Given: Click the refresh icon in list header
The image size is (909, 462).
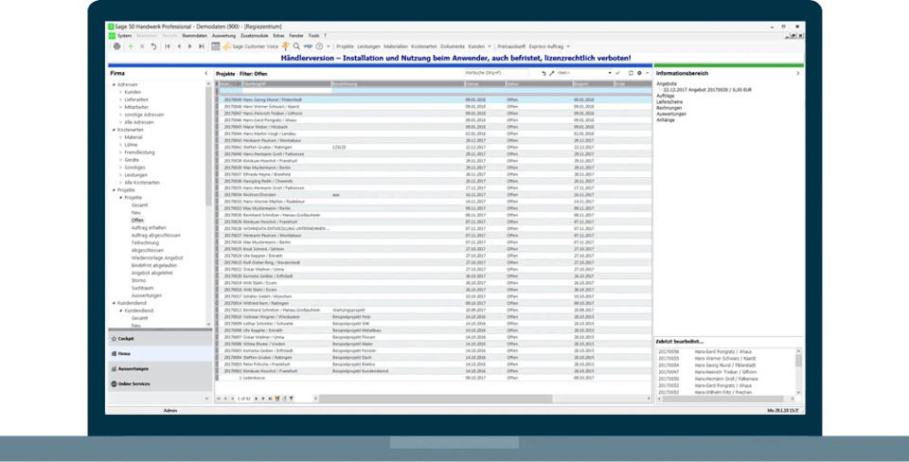Looking at the screenshot, I should pos(631,74).
